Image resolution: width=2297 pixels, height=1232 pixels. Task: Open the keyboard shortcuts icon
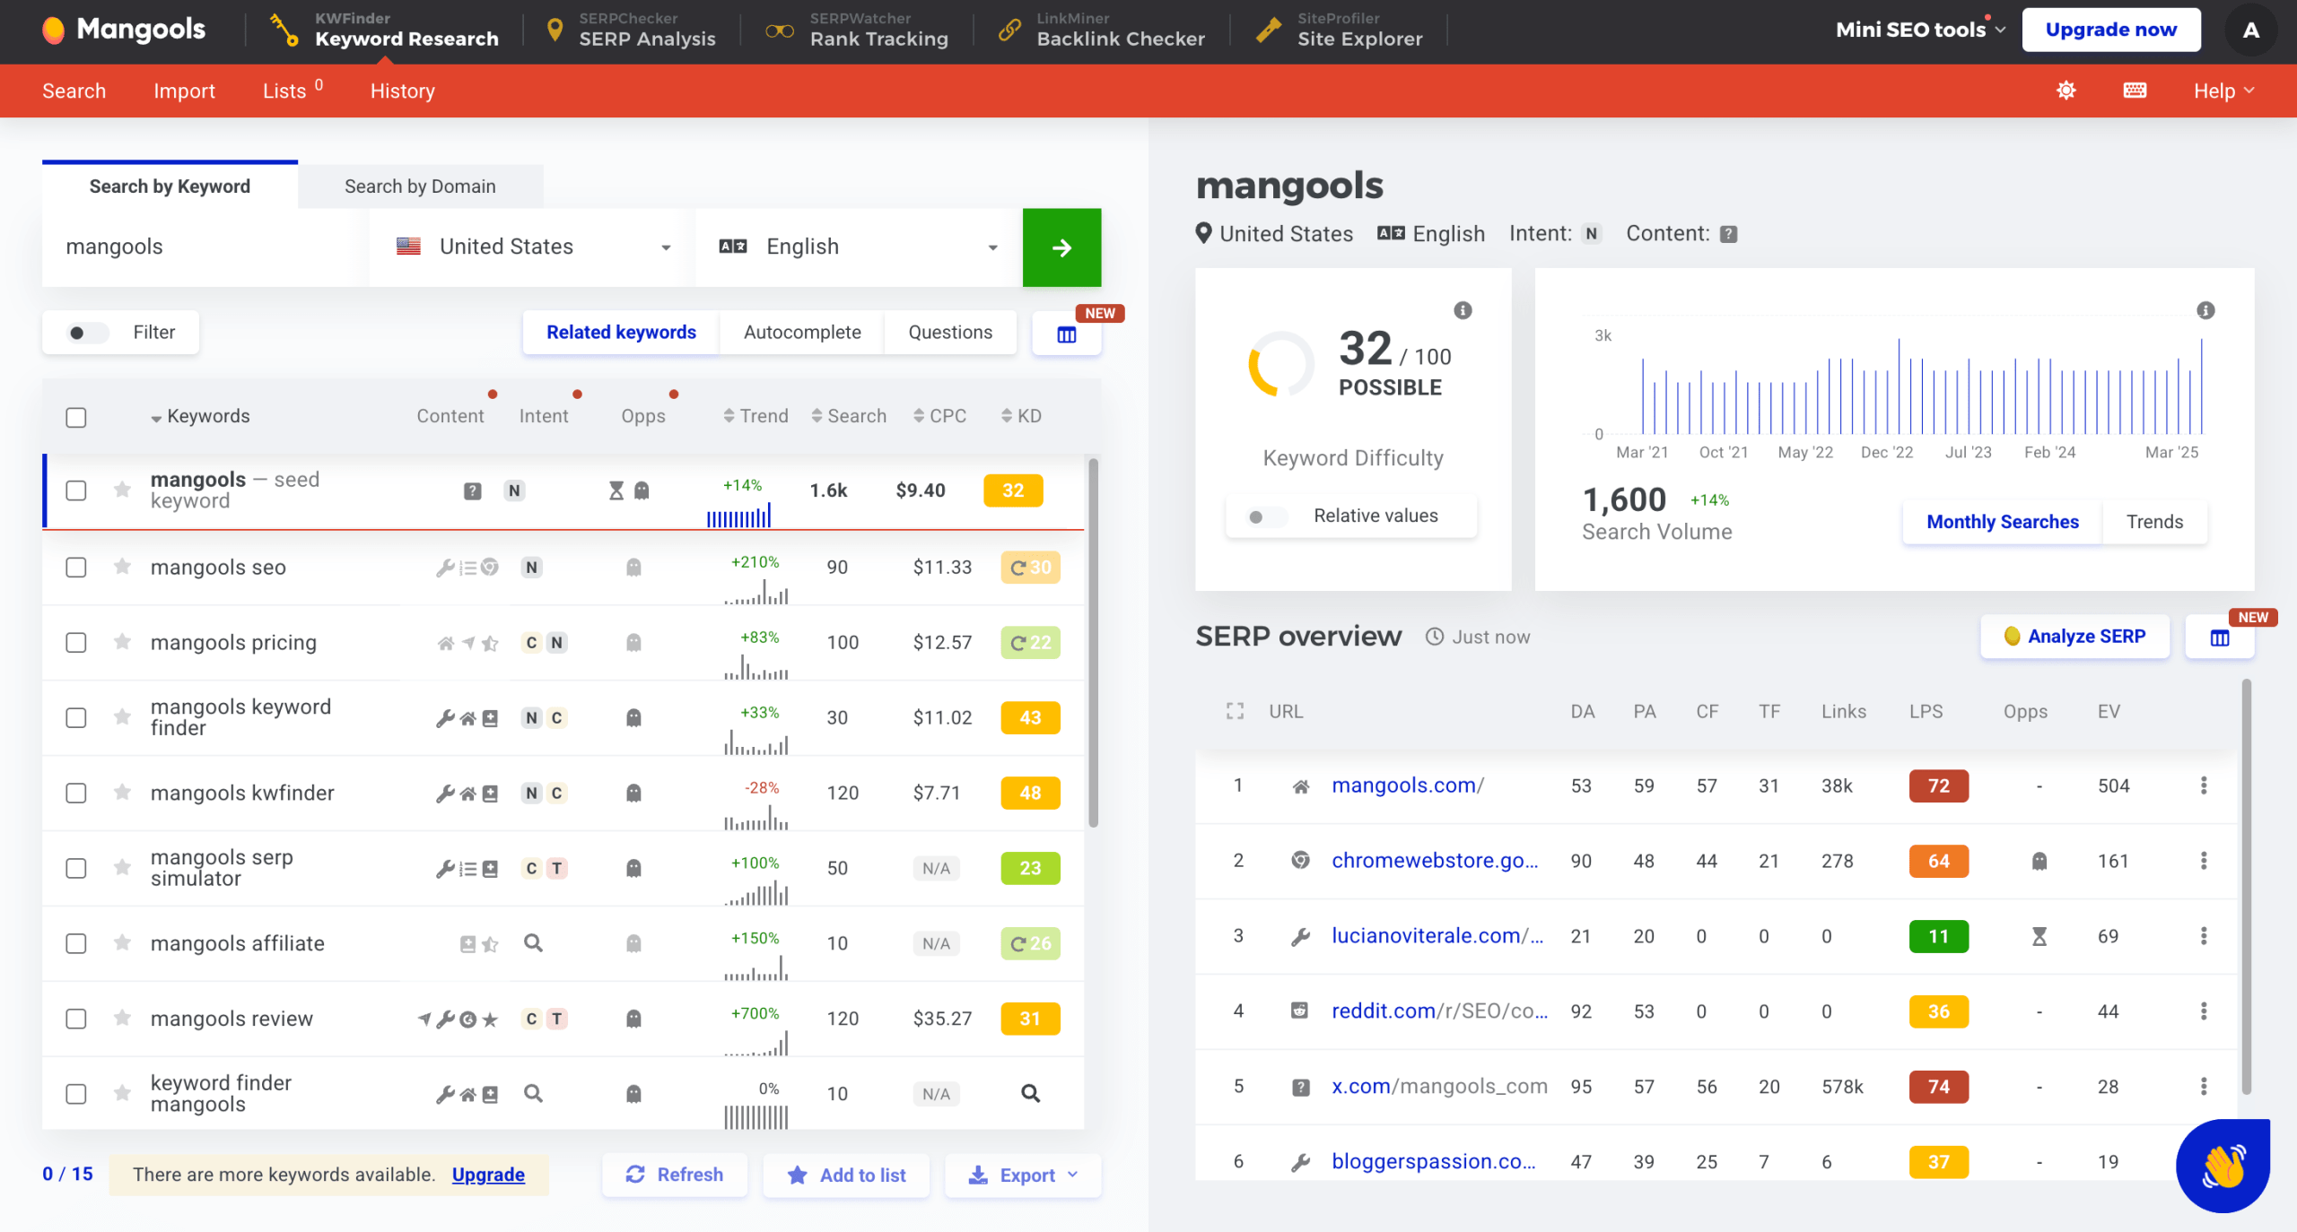pyautogui.click(x=2135, y=91)
